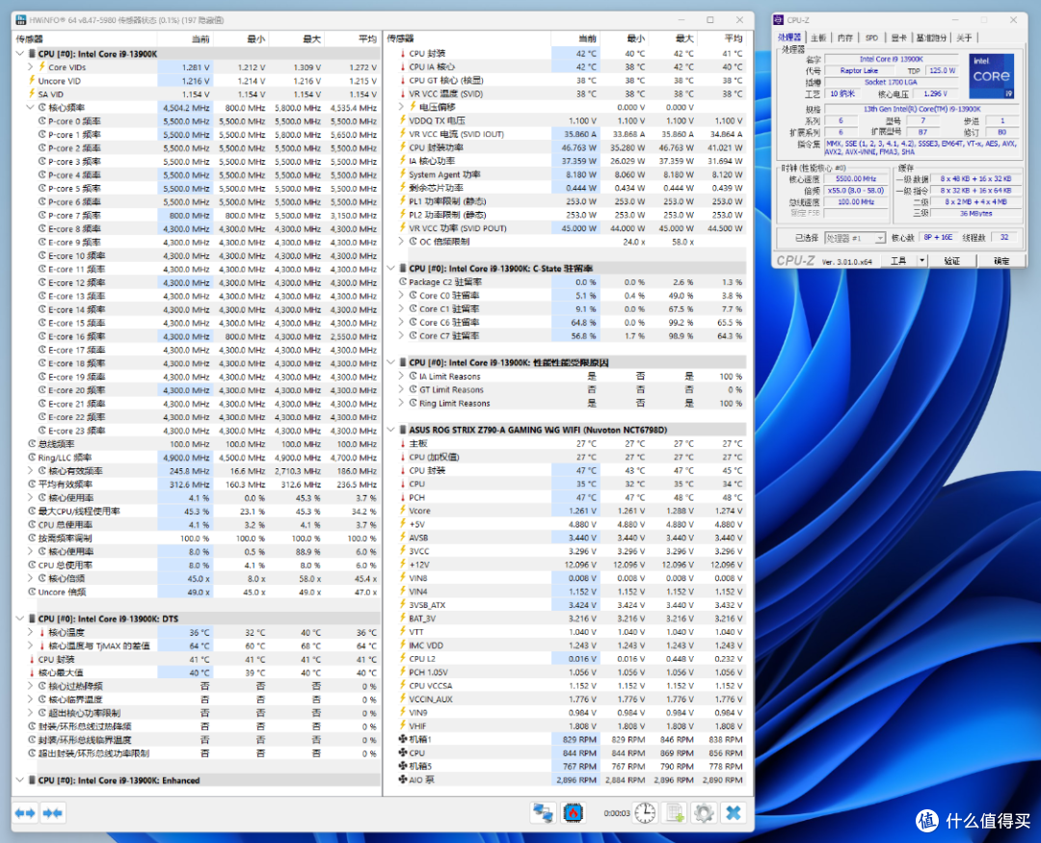Open the network remote monitoring icon
The width and height of the screenshot is (1041, 843).
coord(543,813)
